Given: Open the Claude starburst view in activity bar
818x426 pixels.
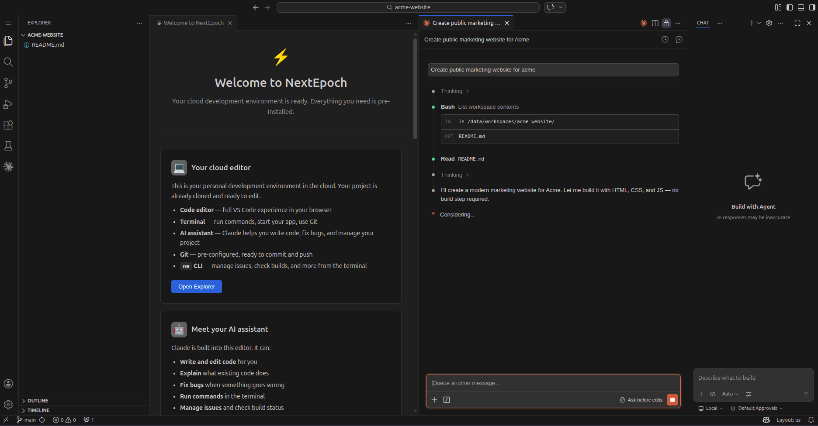Looking at the screenshot, I should [8, 167].
